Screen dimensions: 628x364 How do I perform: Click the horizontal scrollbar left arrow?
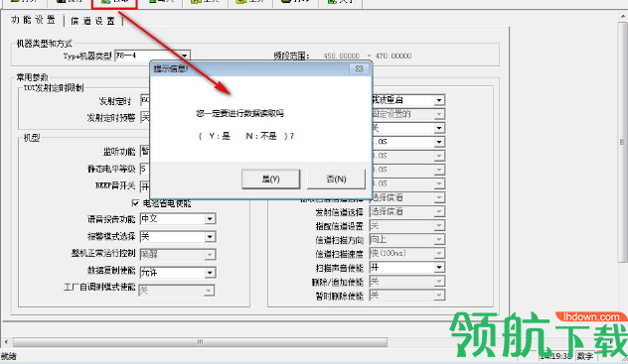[x=6, y=342]
